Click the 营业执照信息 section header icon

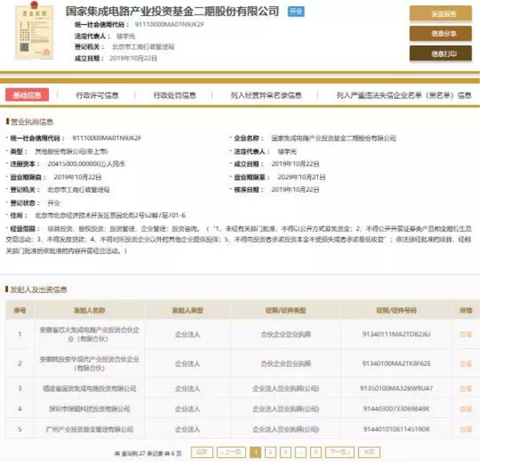(x=8, y=122)
